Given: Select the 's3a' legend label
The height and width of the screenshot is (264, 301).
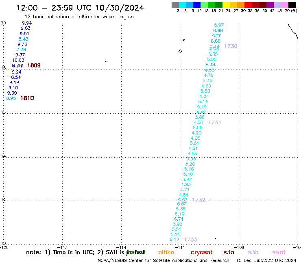Looking at the screenshot, I should (229, 252).
